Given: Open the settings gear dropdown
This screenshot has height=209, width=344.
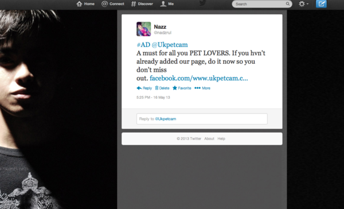Looking at the screenshot, I should pos(303,4).
